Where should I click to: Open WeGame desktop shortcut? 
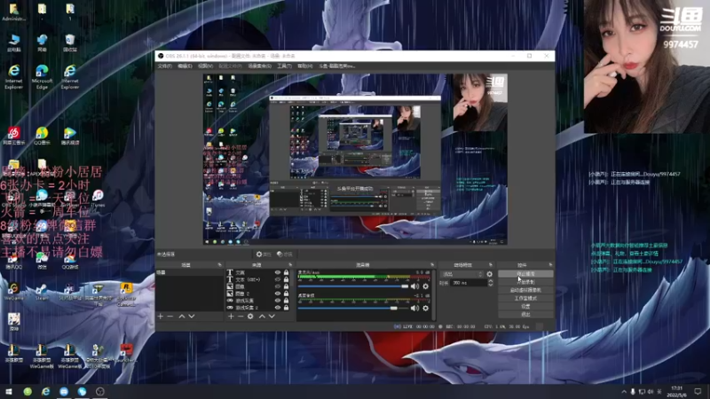click(x=13, y=293)
